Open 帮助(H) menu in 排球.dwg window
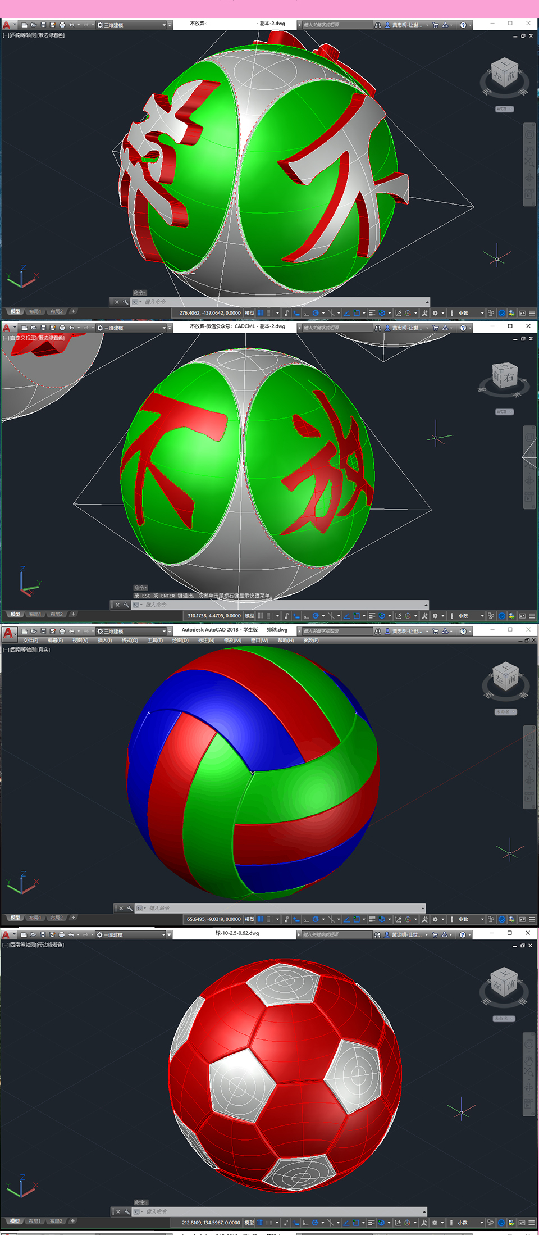This screenshot has width=539, height=1235. (x=286, y=641)
